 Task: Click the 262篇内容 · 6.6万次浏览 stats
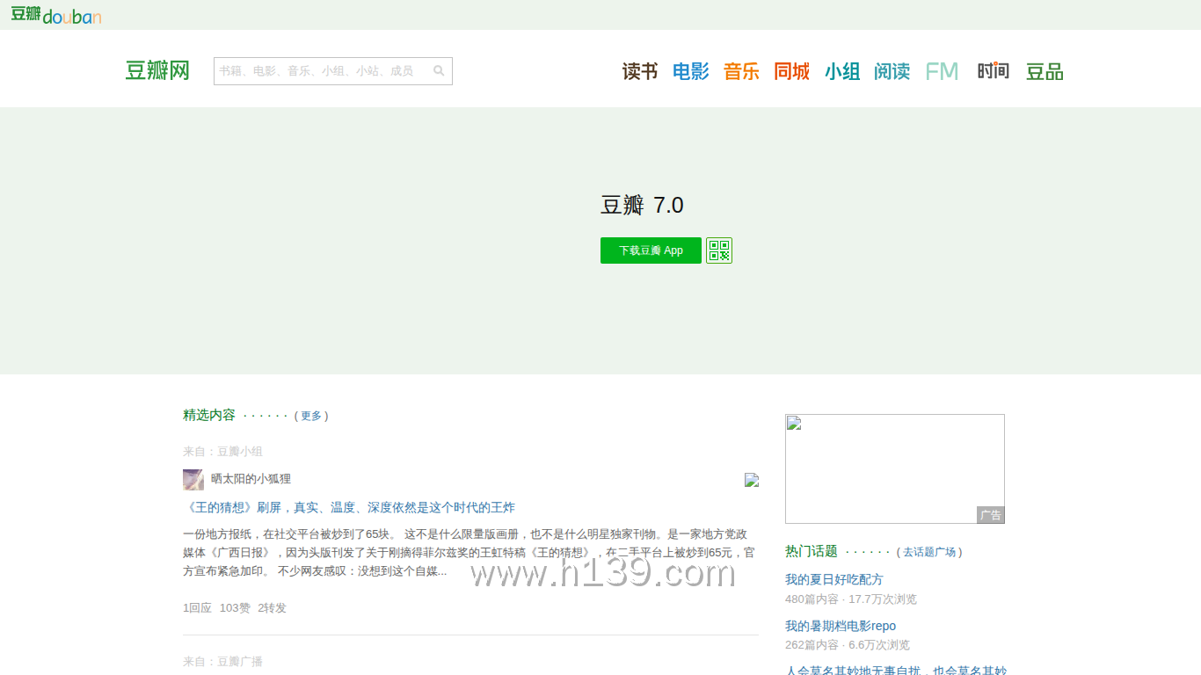(848, 645)
